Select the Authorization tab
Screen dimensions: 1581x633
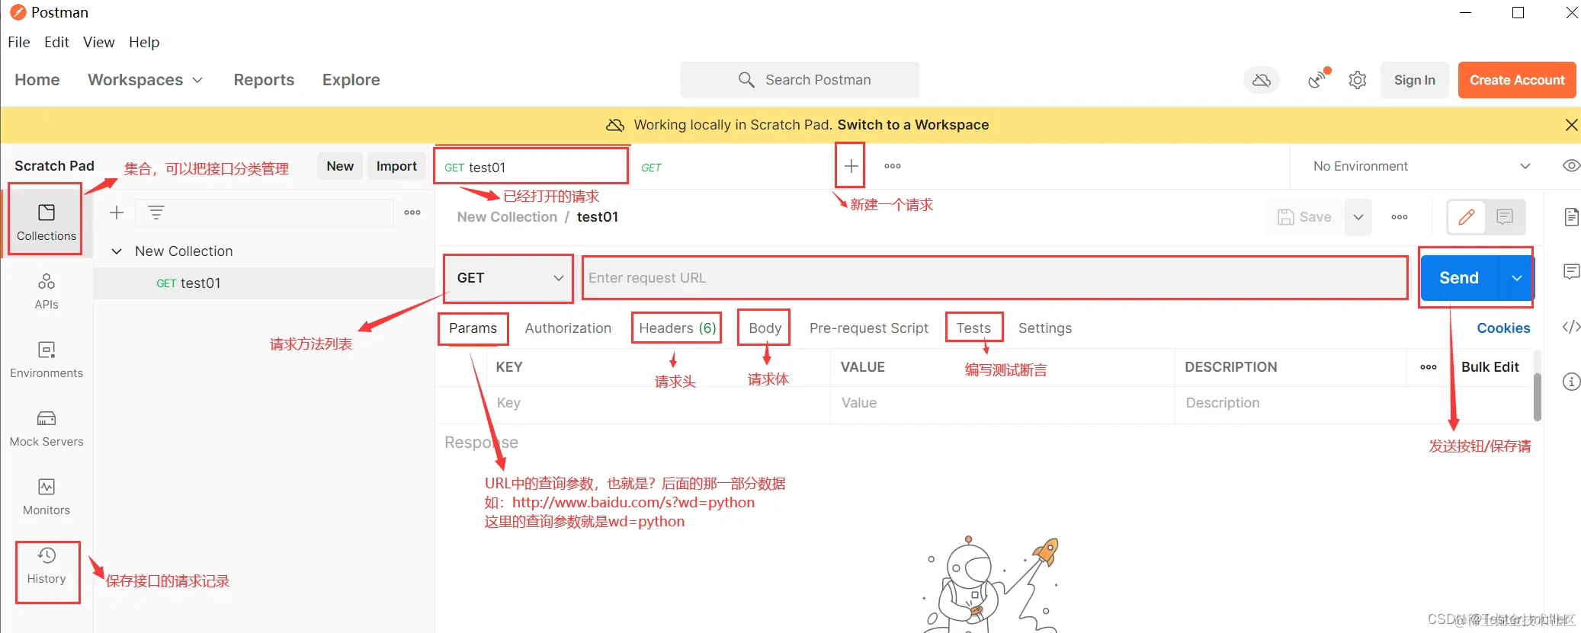[568, 328]
